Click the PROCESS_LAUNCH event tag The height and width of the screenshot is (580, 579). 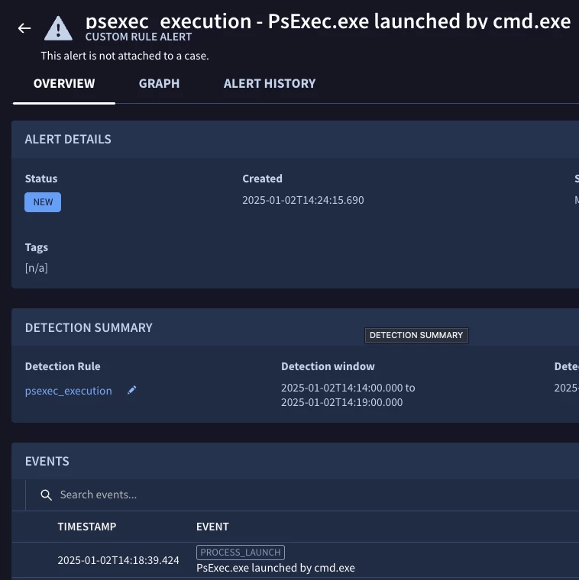tap(241, 553)
